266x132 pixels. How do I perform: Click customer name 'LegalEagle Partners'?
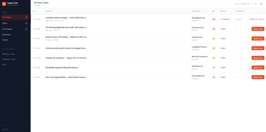pyautogui.click(x=199, y=47)
